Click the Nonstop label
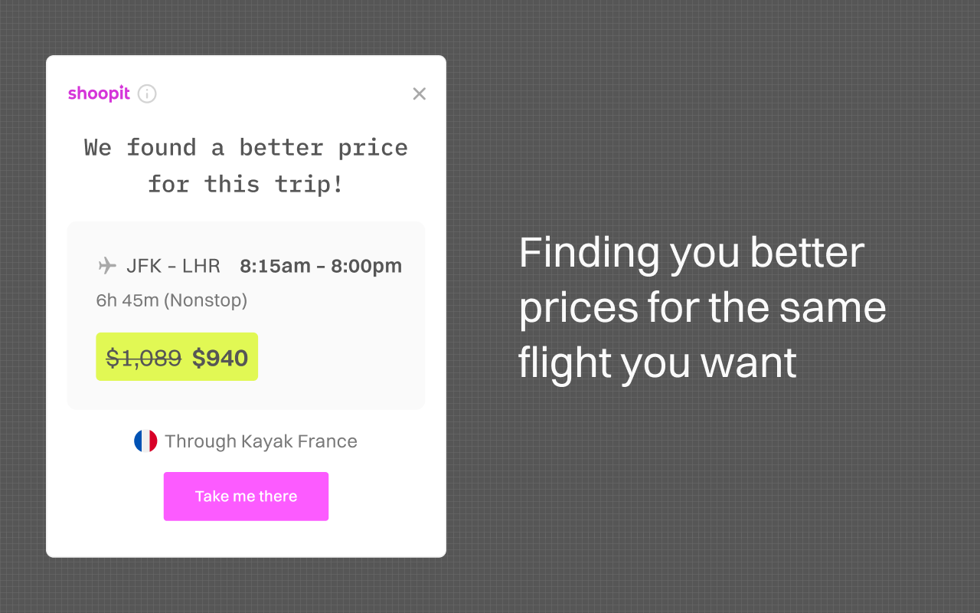980x613 pixels. point(206,300)
